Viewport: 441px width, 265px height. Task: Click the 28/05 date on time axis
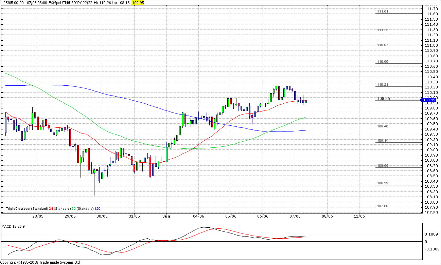[x=38, y=216]
